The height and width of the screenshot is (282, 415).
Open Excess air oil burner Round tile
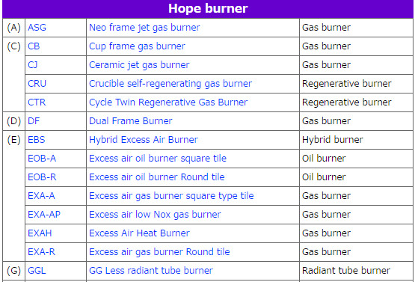pyautogui.click(x=157, y=177)
